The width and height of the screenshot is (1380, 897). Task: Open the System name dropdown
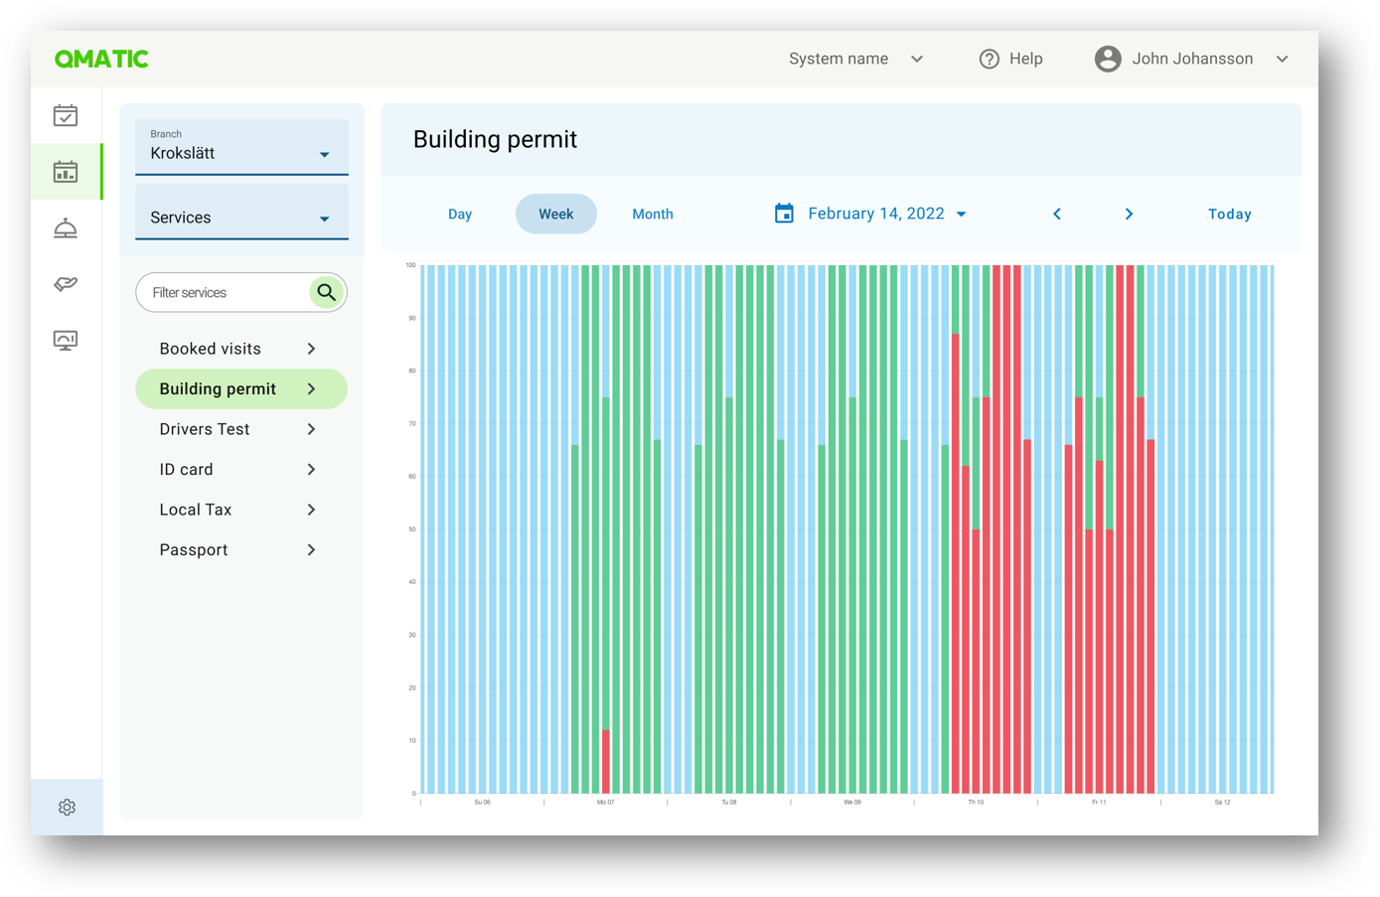tap(855, 60)
